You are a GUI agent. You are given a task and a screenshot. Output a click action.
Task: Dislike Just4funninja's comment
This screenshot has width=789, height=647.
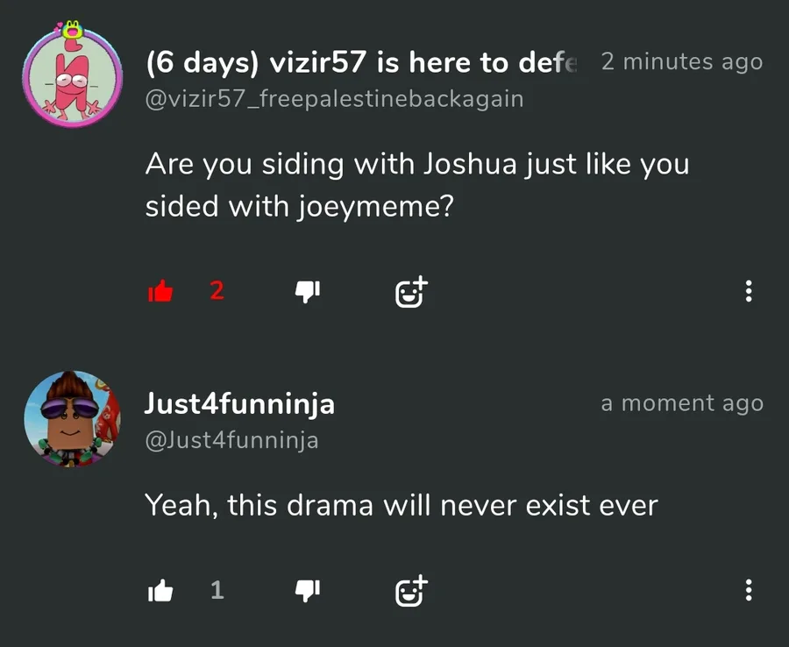tap(308, 592)
